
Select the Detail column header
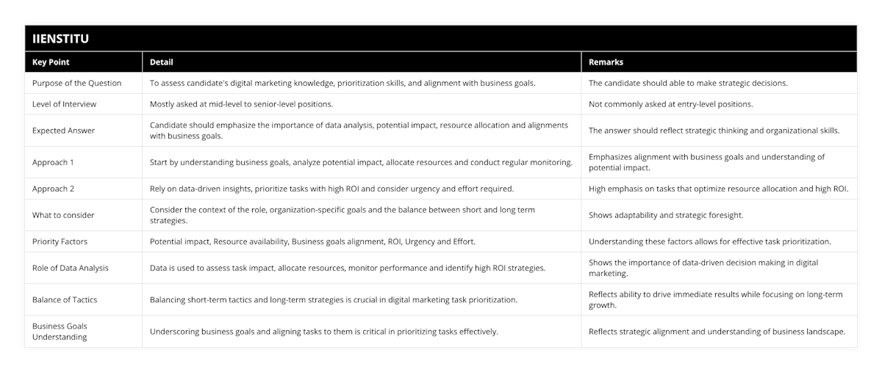[162, 62]
